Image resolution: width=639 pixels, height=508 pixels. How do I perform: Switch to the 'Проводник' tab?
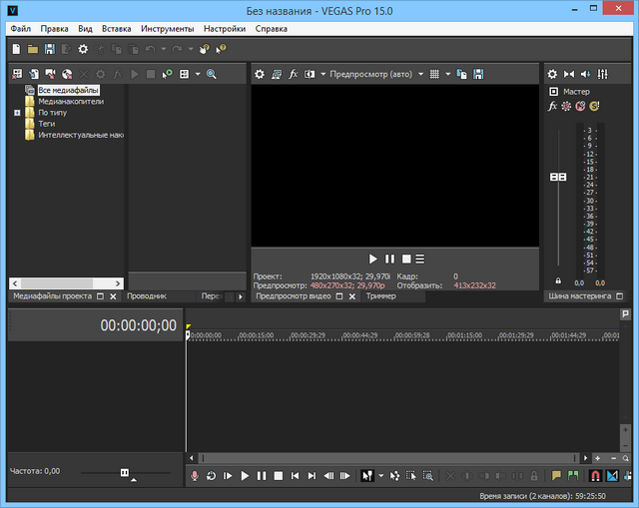point(147,296)
